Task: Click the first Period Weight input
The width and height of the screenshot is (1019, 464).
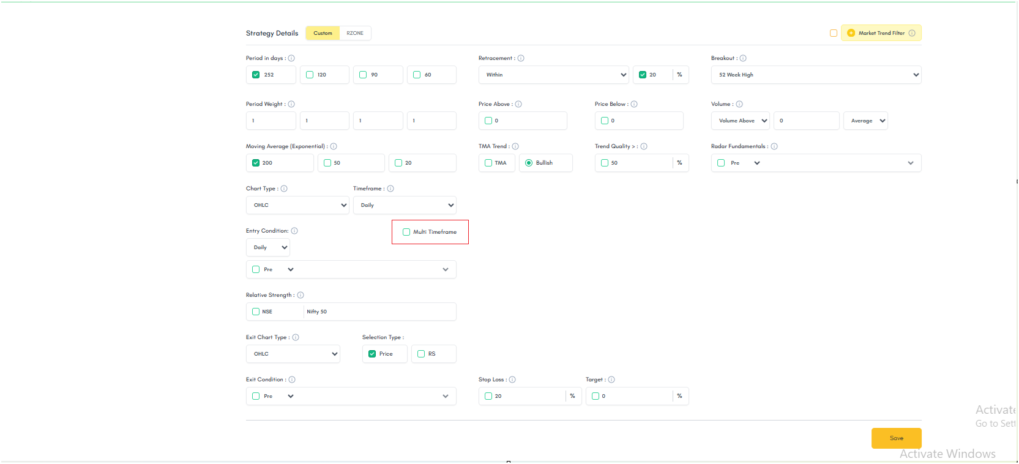Action: 271,121
